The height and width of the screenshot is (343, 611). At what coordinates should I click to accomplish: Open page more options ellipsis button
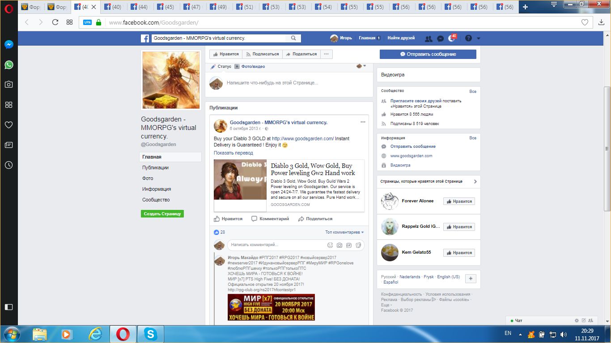click(x=326, y=54)
